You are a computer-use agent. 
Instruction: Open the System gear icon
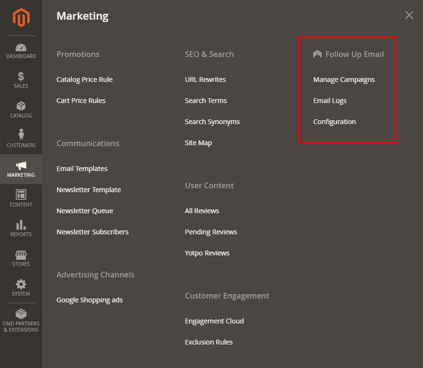21,284
